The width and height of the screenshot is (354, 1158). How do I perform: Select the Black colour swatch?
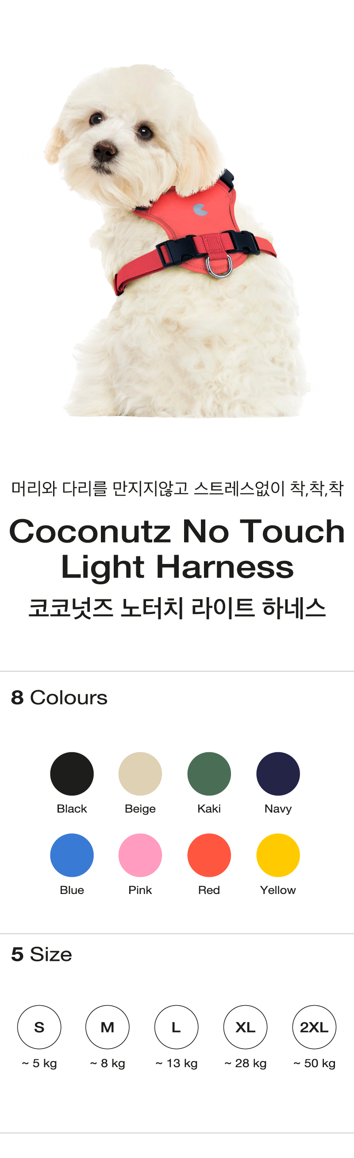tap(72, 773)
